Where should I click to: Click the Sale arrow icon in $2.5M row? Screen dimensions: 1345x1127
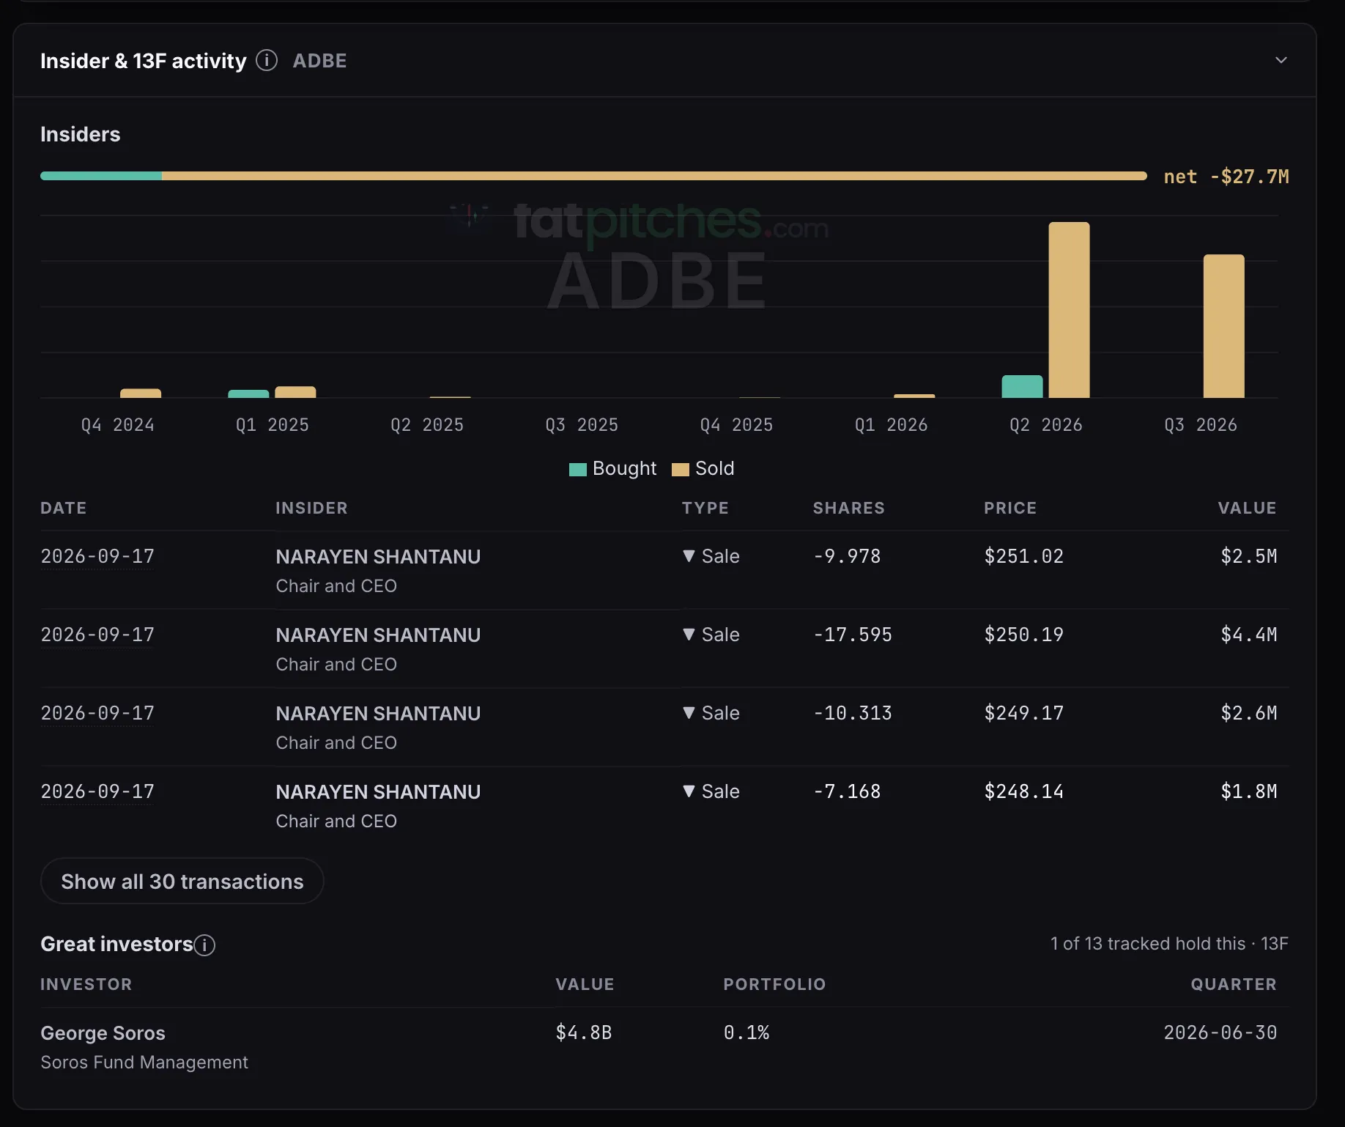[689, 556]
